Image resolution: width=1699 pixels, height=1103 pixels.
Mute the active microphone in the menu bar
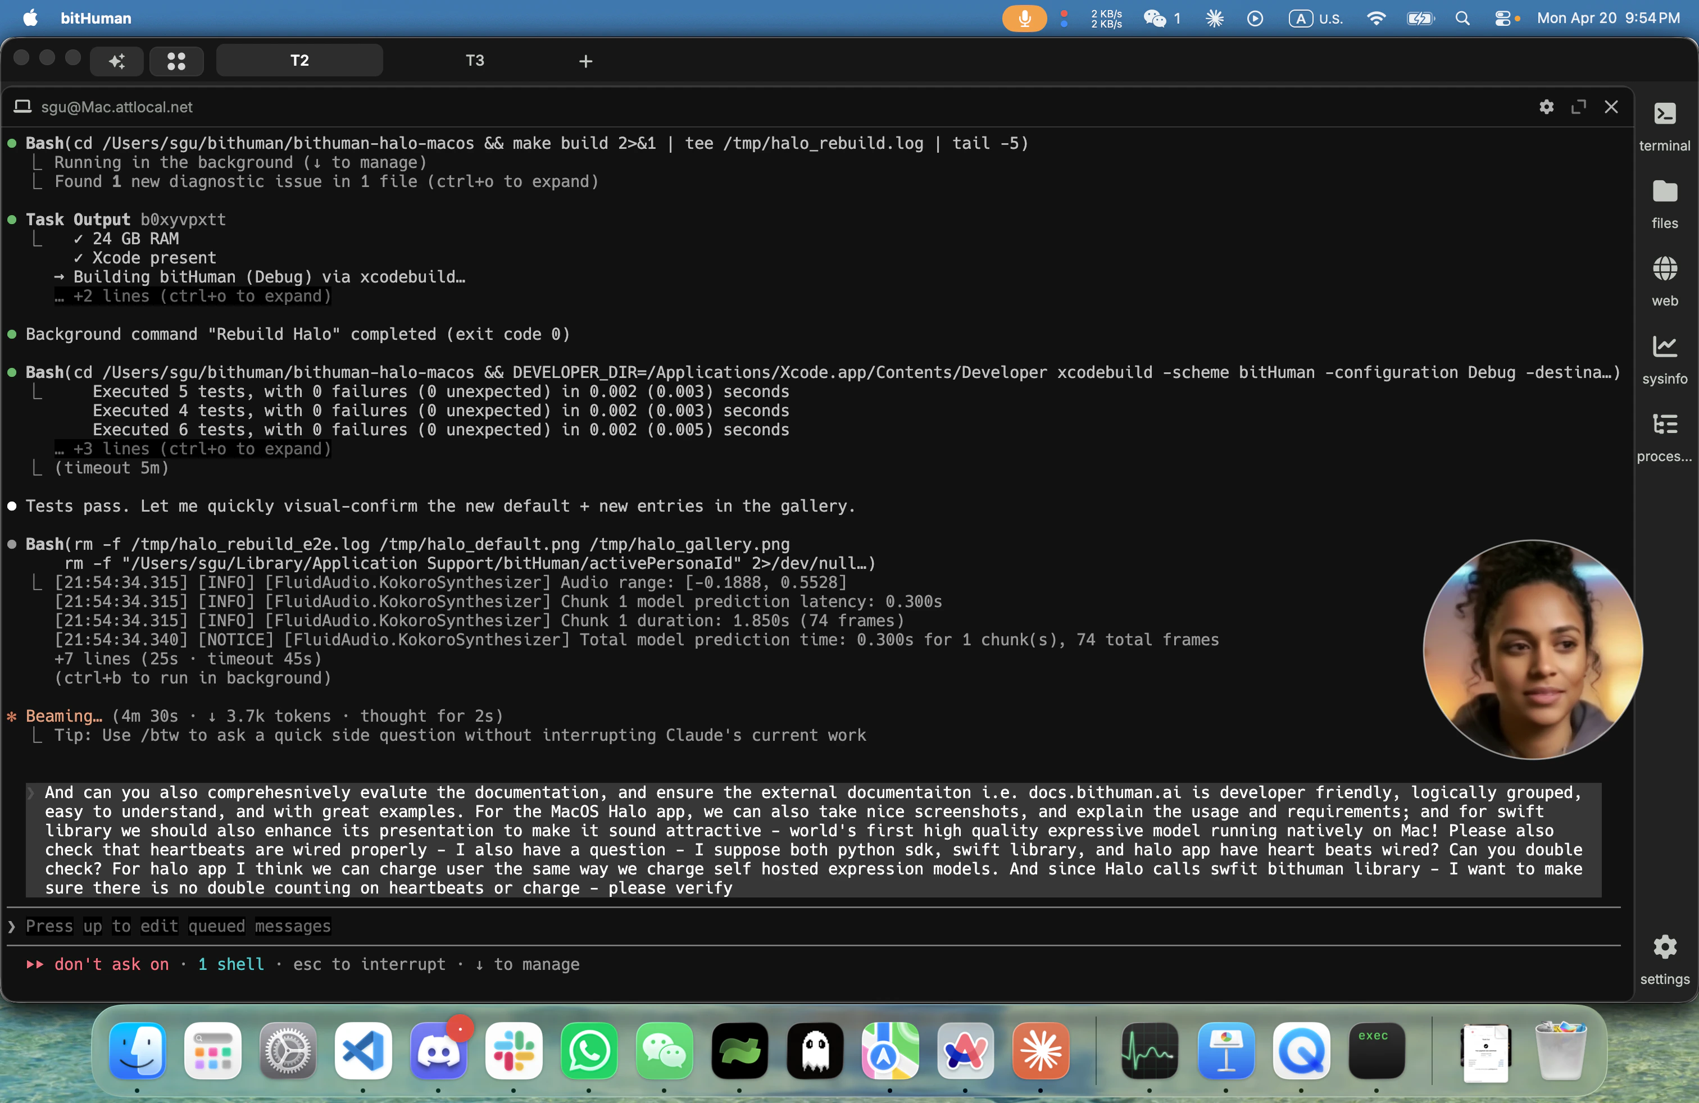pos(1024,19)
